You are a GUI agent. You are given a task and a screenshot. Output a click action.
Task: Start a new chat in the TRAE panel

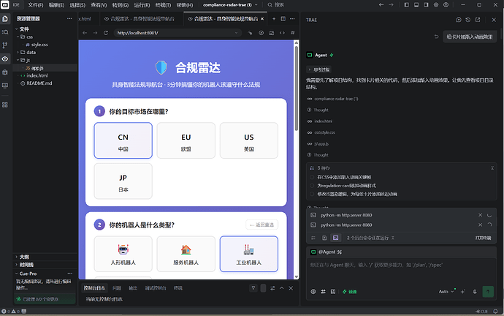pyautogui.click(x=459, y=20)
